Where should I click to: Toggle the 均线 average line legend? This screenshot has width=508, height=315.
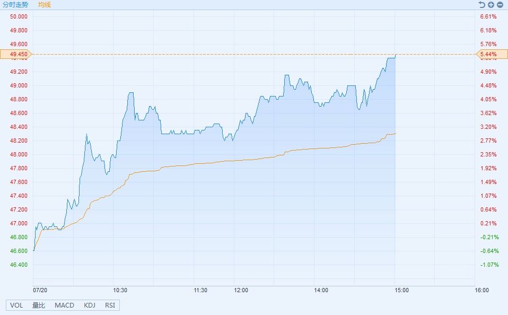click(x=45, y=5)
